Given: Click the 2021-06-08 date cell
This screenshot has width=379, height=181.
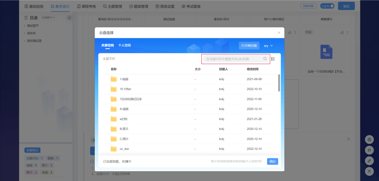Looking at the screenshot, I should click(254, 79).
